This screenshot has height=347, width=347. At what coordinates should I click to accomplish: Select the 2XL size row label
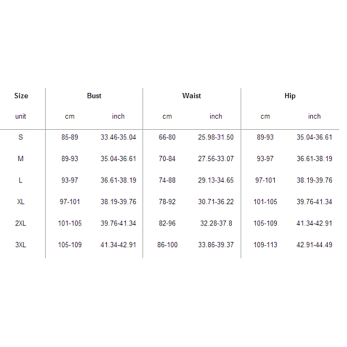21,223
